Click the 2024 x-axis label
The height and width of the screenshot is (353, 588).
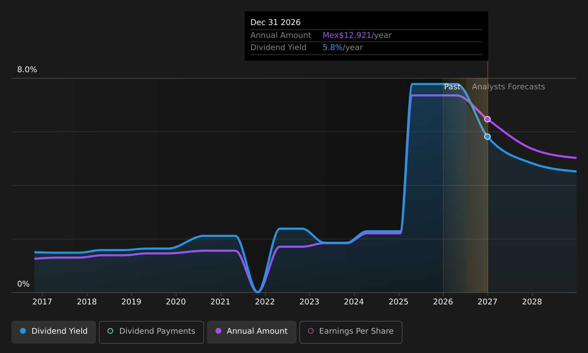point(354,302)
